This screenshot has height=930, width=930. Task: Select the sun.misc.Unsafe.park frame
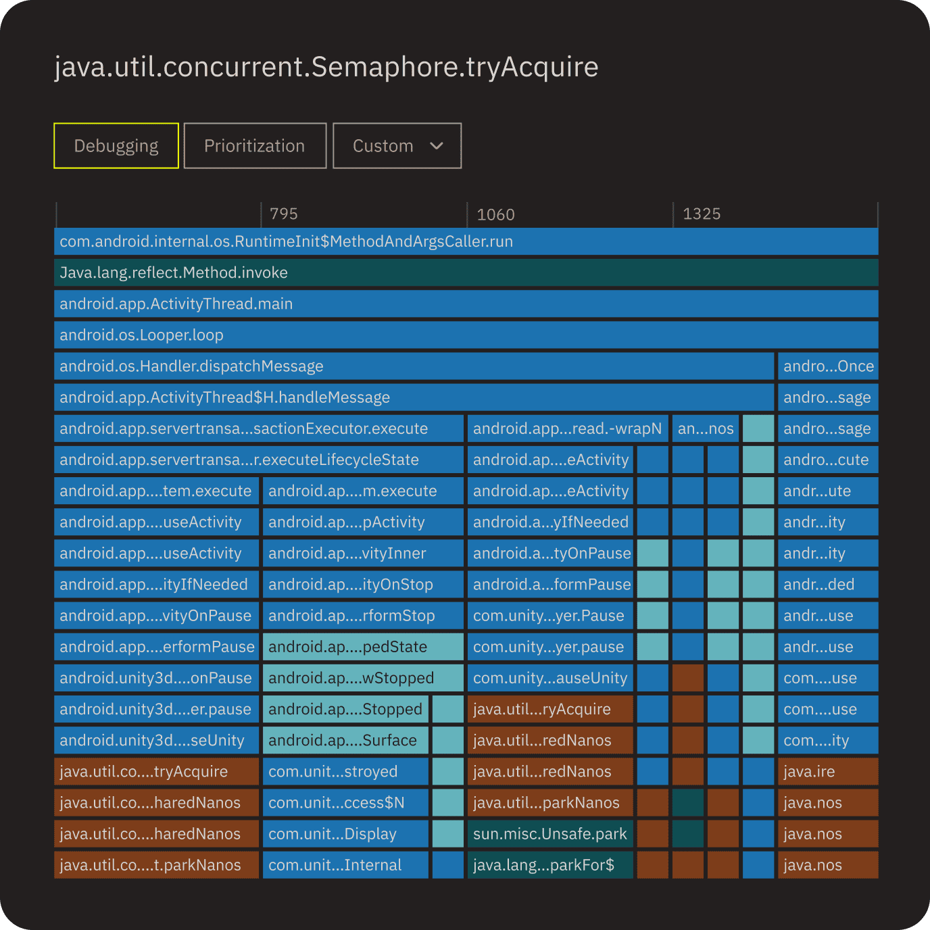(x=550, y=833)
